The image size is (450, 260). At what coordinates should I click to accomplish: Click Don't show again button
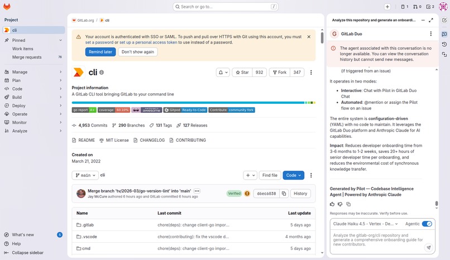pos(138,52)
